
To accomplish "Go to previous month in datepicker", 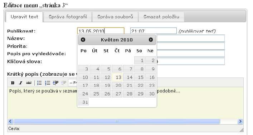I will point(83,40).
